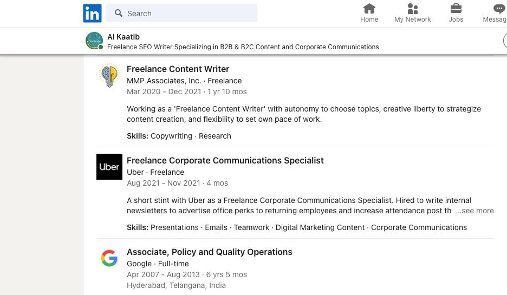Viewport: 507px width, 295px height.
Task: Open the Messaging chat bubble icon
Action: pos(499,9)
